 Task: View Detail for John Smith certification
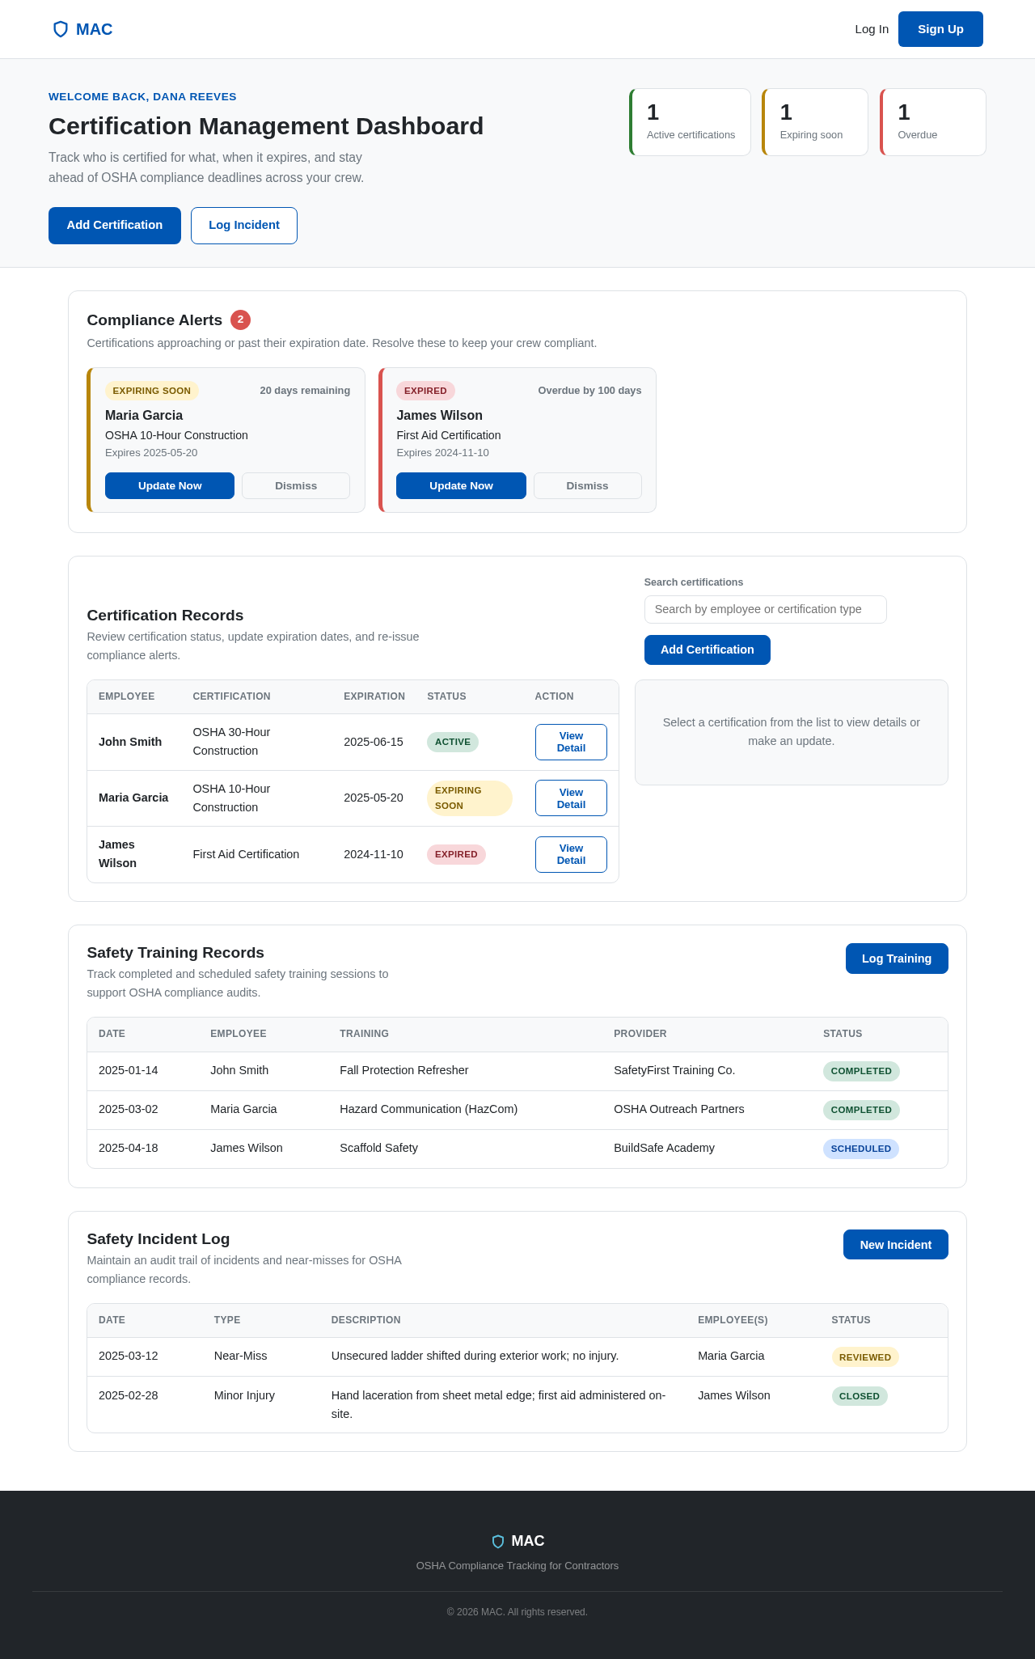(571, 742)
